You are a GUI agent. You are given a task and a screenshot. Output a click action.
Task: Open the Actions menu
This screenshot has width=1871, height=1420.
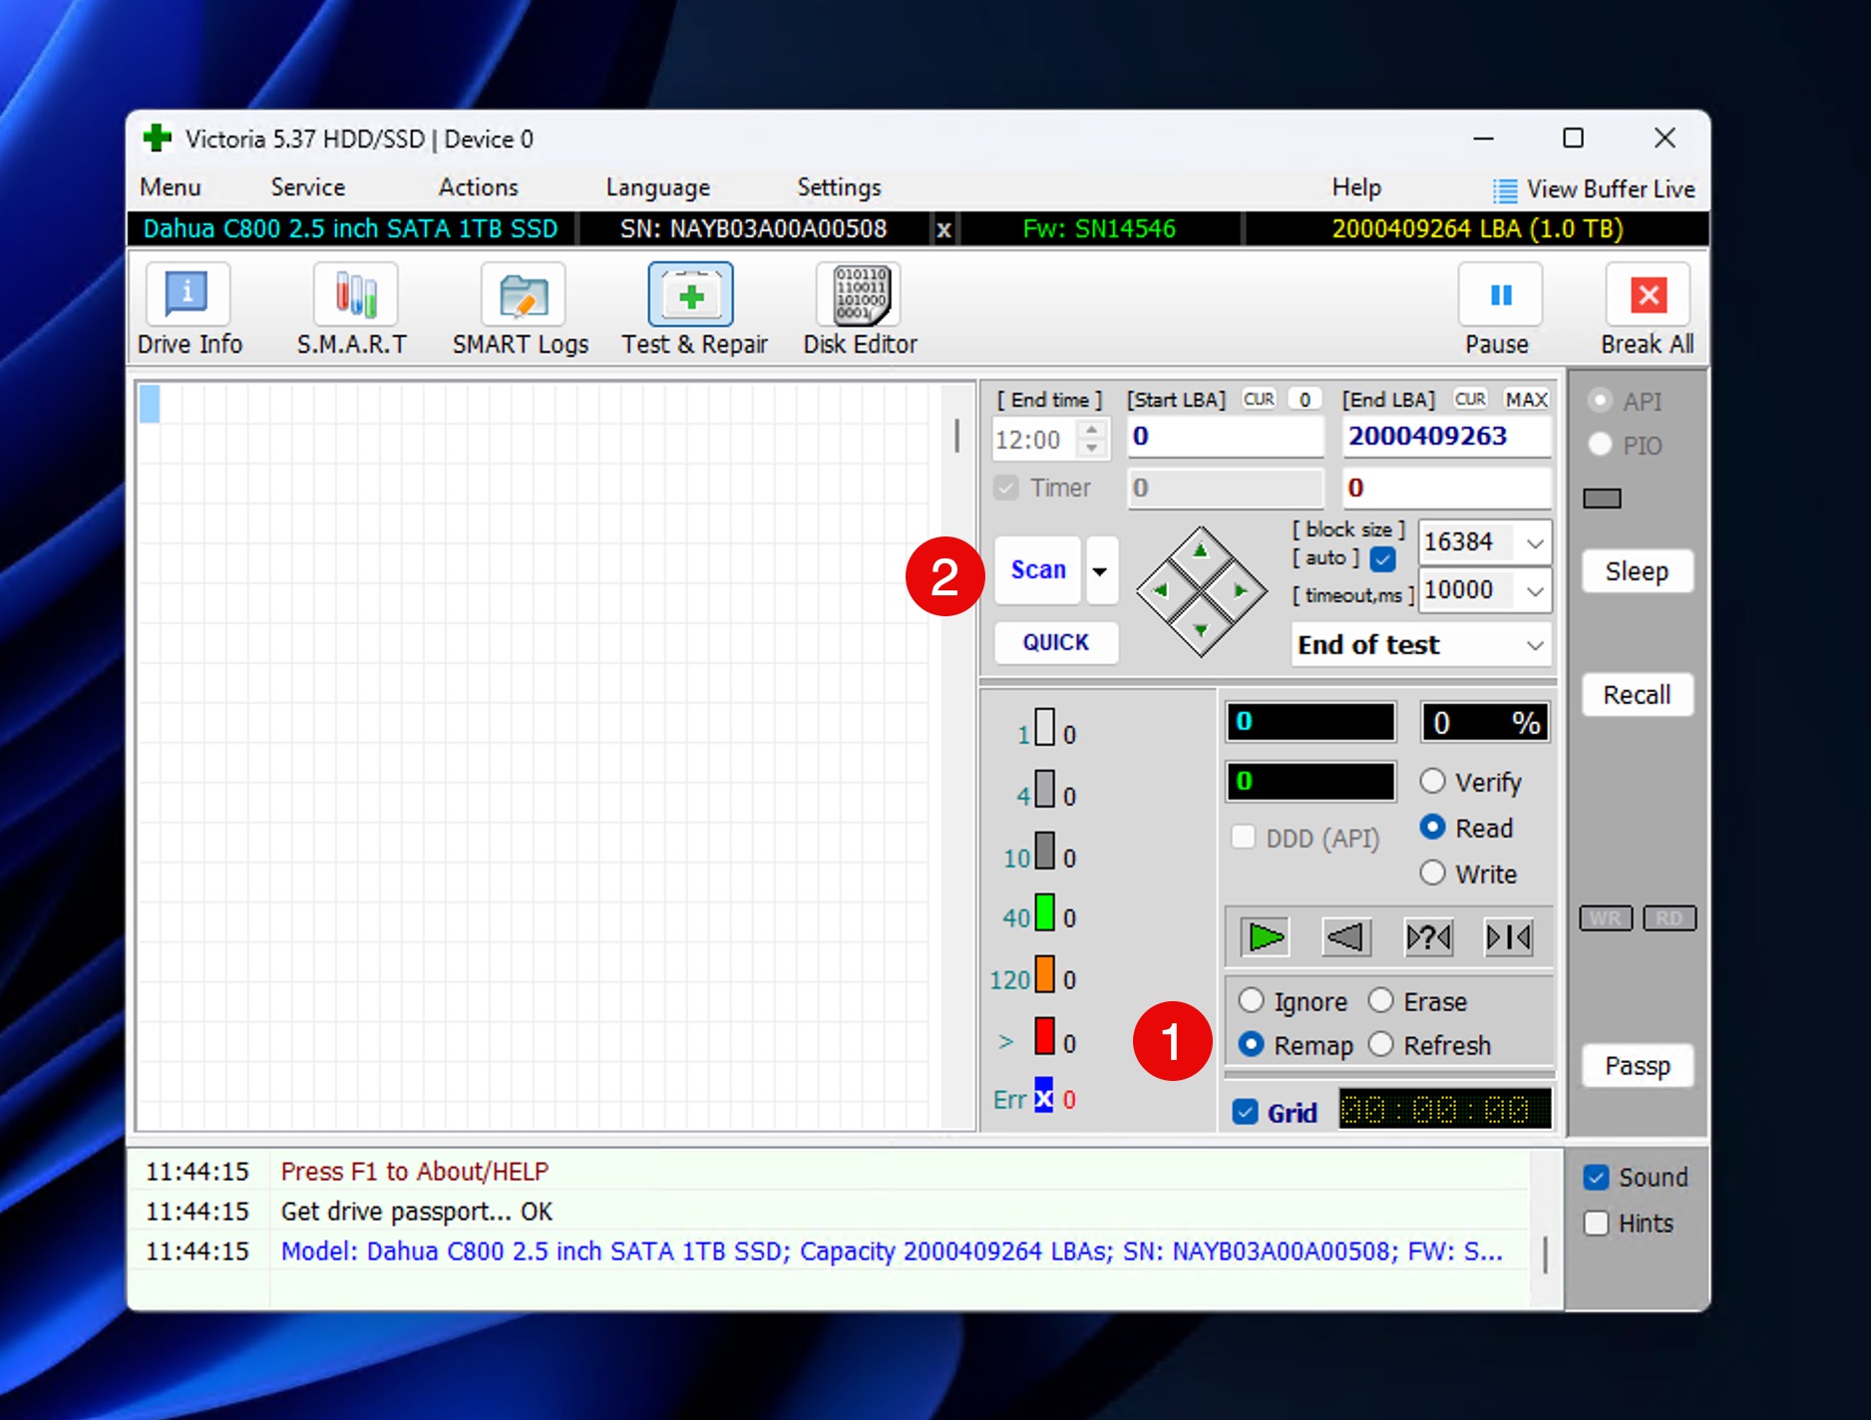[x=479, y=187]
